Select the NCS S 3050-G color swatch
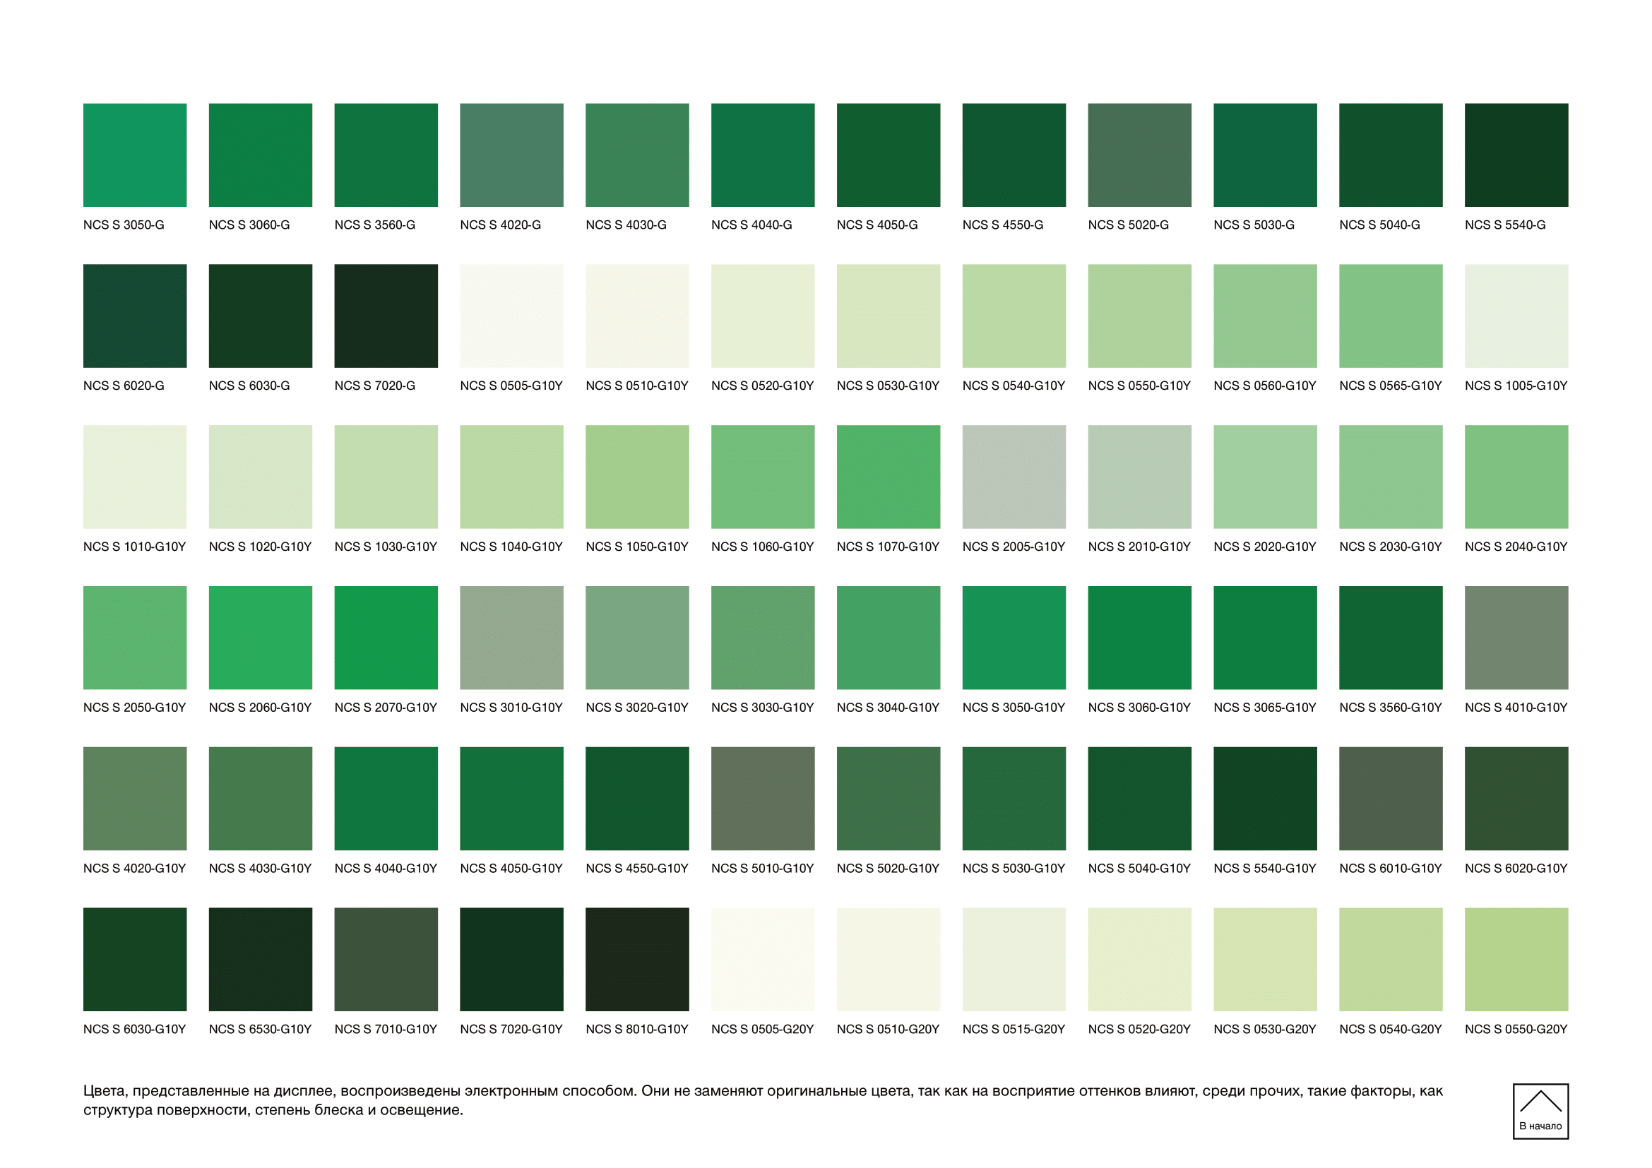 (x=136, y=155)
